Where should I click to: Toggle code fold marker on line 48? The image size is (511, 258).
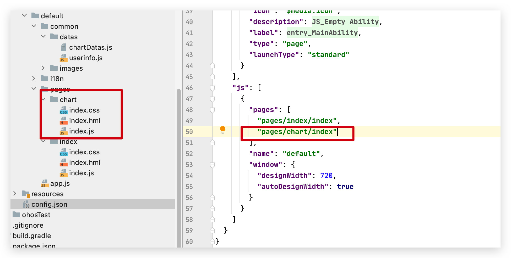click(x=212, y=110)
